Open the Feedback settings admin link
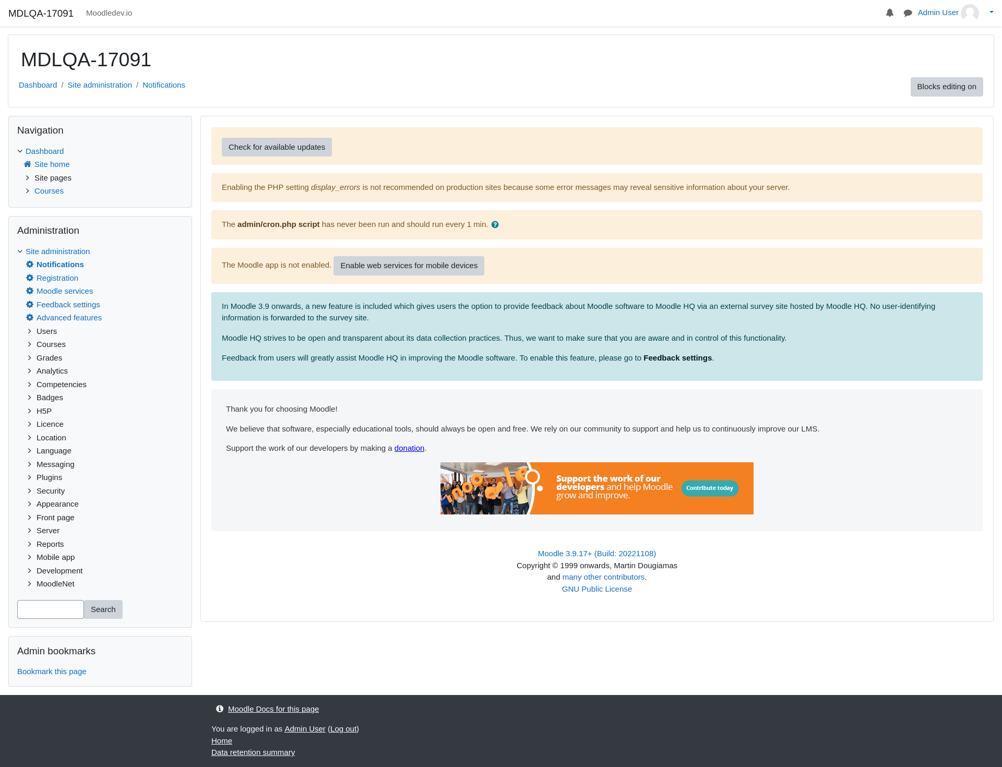This screenshot has height=767, width=1002. click(68, 305)
